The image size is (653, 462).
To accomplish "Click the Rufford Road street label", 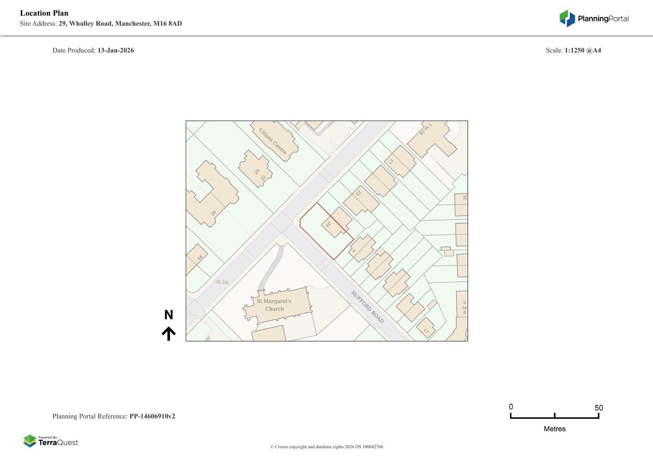I will click(x=367, y=307).
